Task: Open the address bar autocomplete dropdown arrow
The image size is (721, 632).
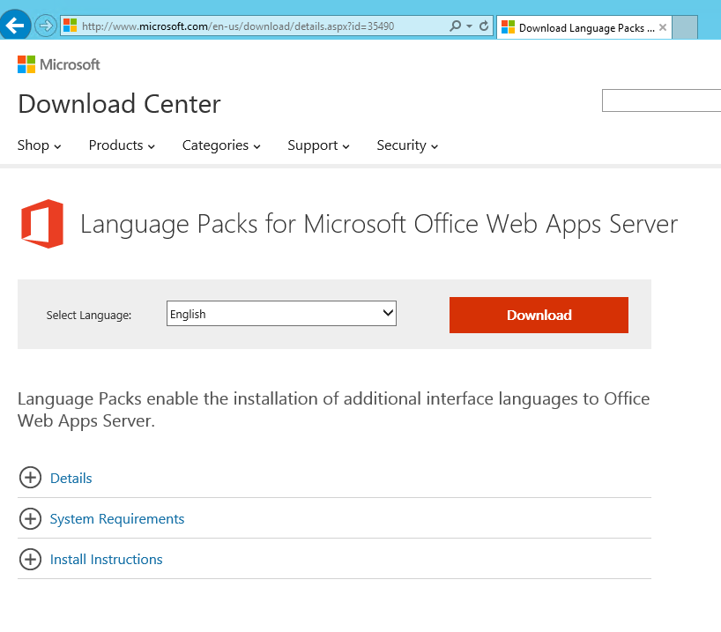Action: coord(469,26)
